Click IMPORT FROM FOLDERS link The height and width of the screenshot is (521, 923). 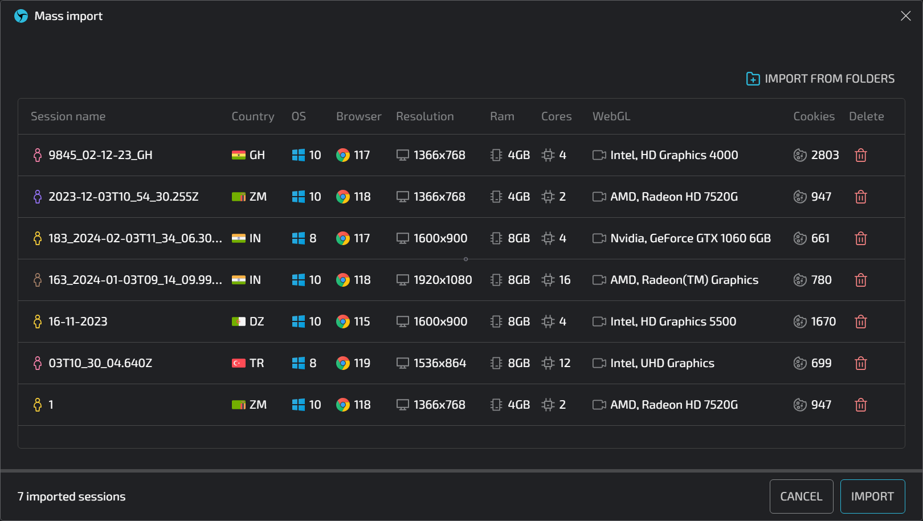(x=829, y=79)
